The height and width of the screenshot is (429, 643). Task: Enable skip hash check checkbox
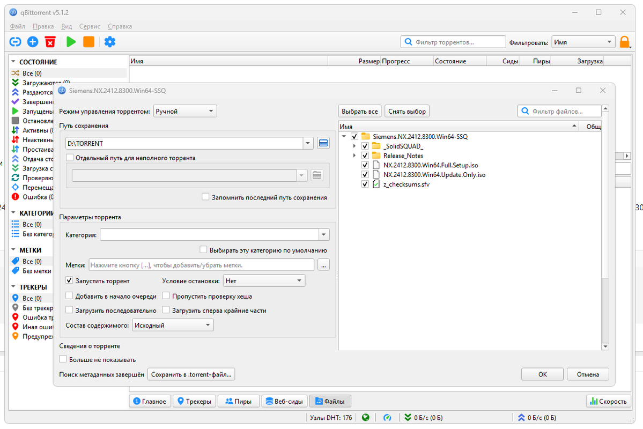pyautogui.click(x=166, y=295)
